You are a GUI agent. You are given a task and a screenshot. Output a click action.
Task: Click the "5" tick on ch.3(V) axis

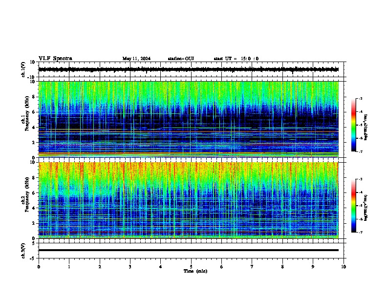[34, 243]
